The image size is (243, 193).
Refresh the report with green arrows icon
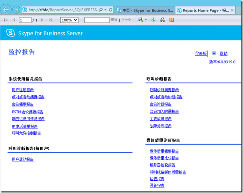click(153, 20)
